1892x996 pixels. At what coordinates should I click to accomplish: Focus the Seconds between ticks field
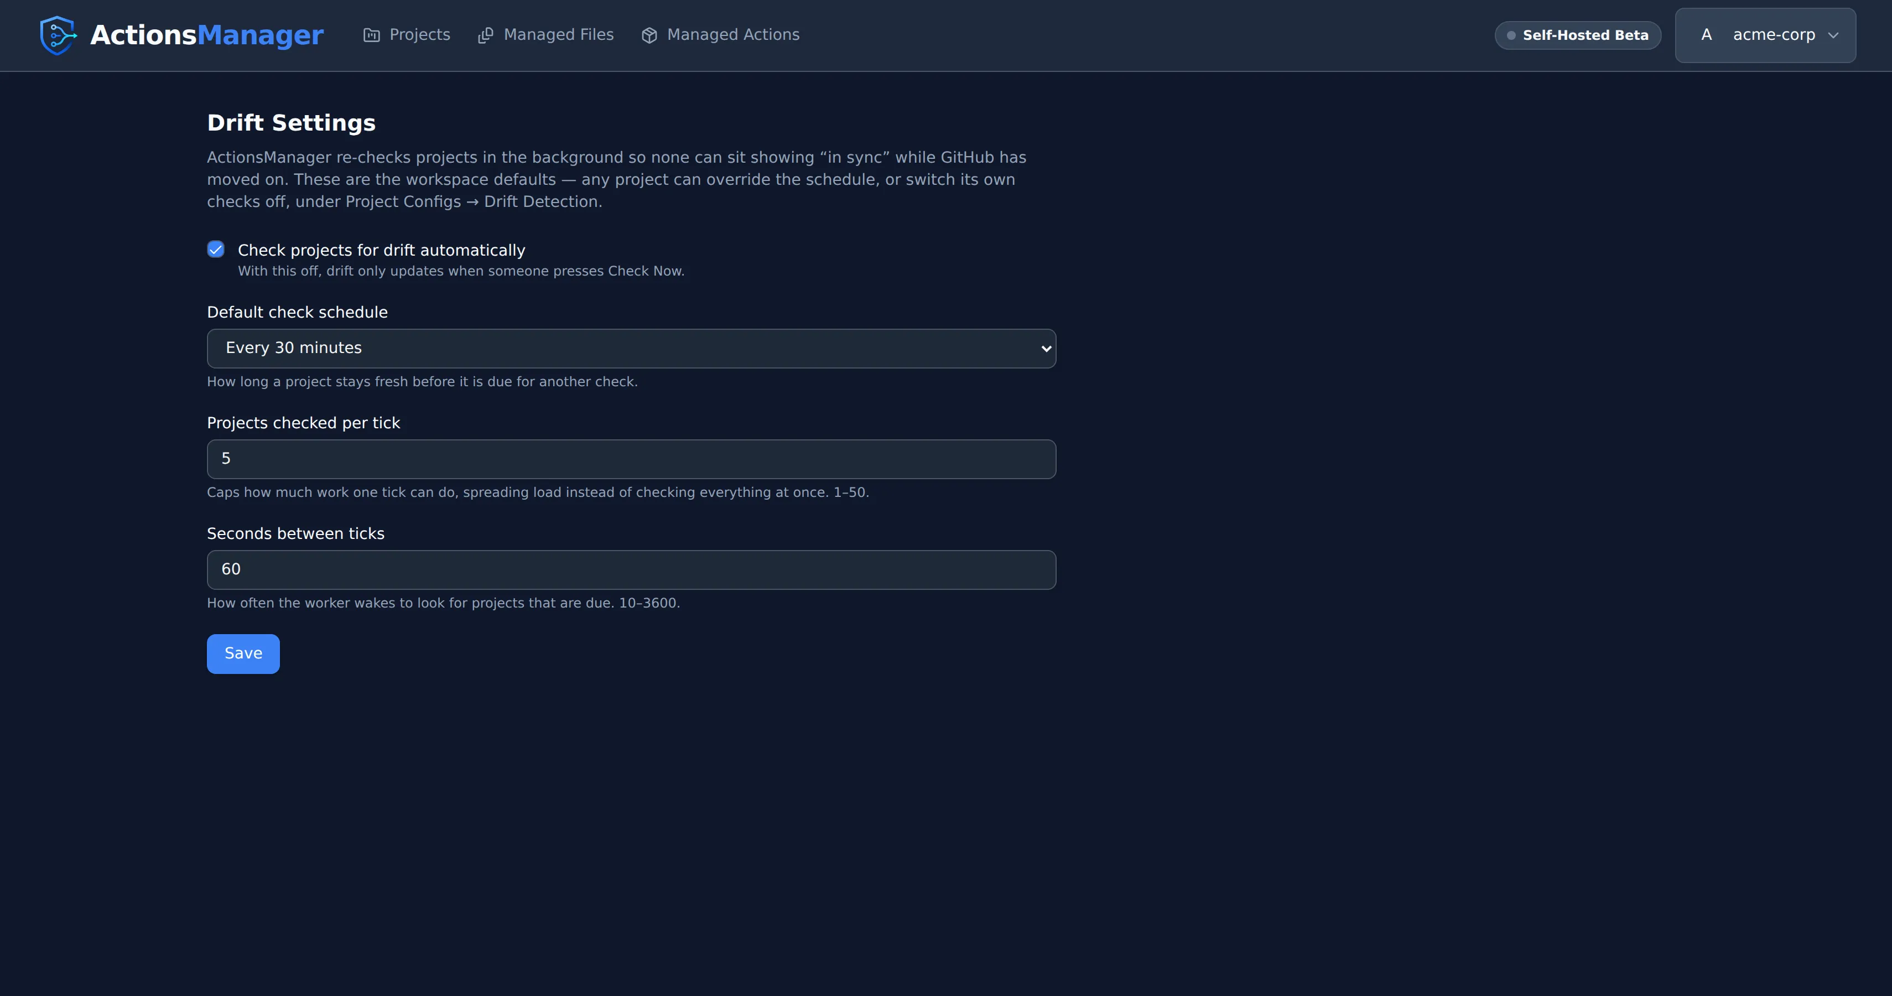(x=632, y=570)
